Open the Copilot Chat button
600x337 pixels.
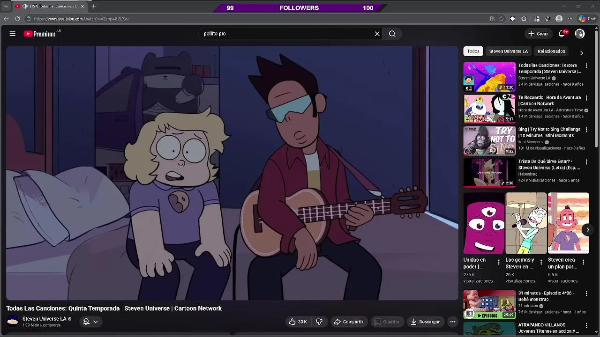[x=587, y=19]
